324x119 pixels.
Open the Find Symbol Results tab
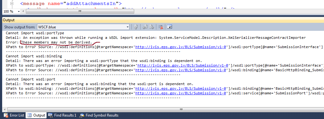pos(99,115)
